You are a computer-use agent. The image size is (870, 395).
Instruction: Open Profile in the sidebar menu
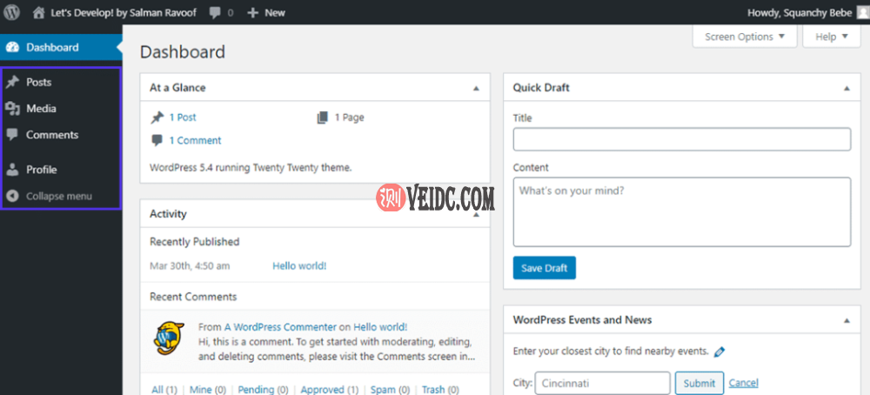click(x=42, y=170)
